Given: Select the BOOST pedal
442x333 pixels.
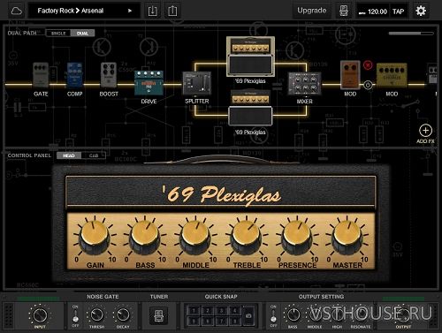Looking at the screenshot, I should tap(109, 75).
